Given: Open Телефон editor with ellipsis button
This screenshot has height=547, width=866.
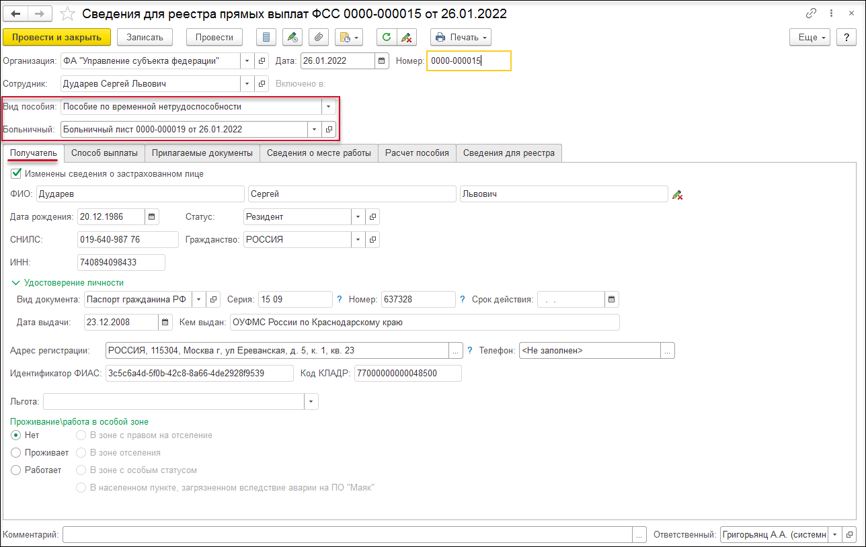Looking at the screenshot, I should tap(668, 351).
